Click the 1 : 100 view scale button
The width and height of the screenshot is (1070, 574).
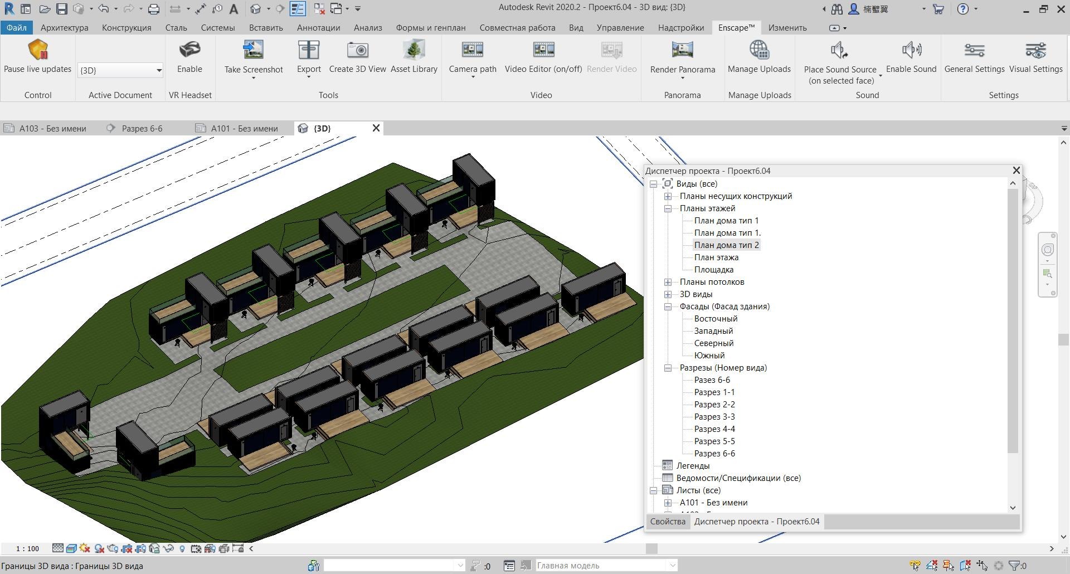coord(28,549)
